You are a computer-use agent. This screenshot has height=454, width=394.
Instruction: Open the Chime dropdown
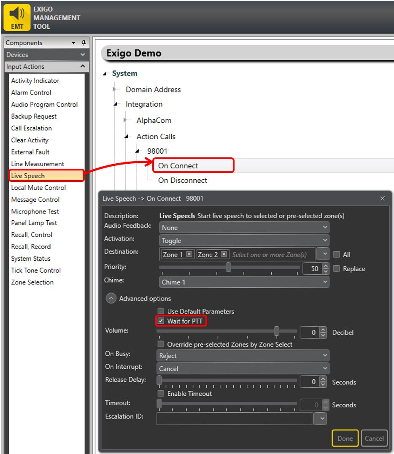244,282
